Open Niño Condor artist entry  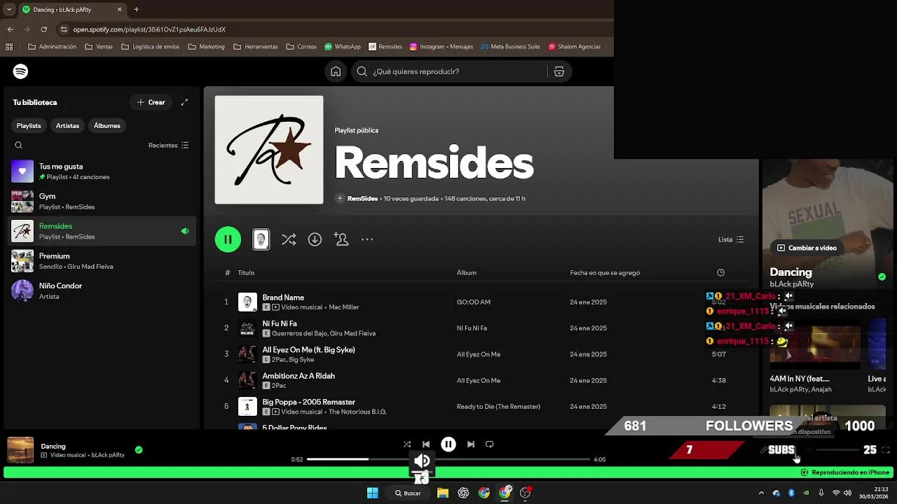[x=102, y=290]
